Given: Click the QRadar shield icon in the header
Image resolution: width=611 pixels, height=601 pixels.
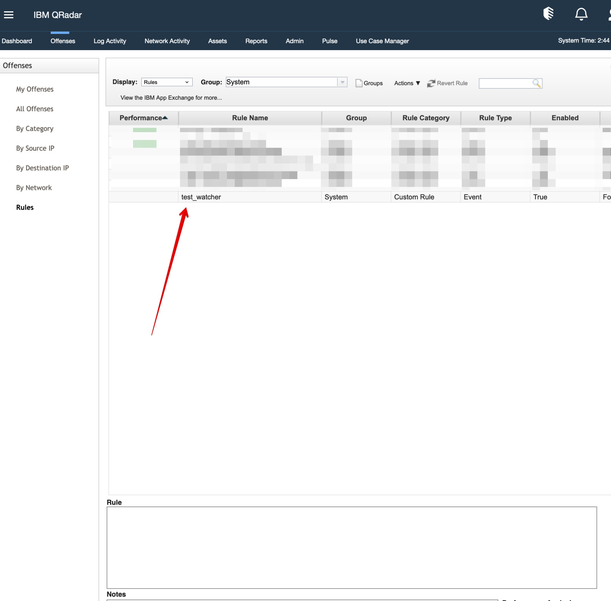Looking at the screenshot, I should (x=548, y=14).
